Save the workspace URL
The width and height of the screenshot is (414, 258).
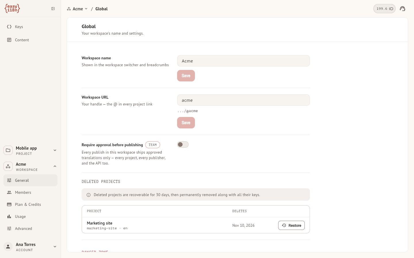[x=186, y=123]
